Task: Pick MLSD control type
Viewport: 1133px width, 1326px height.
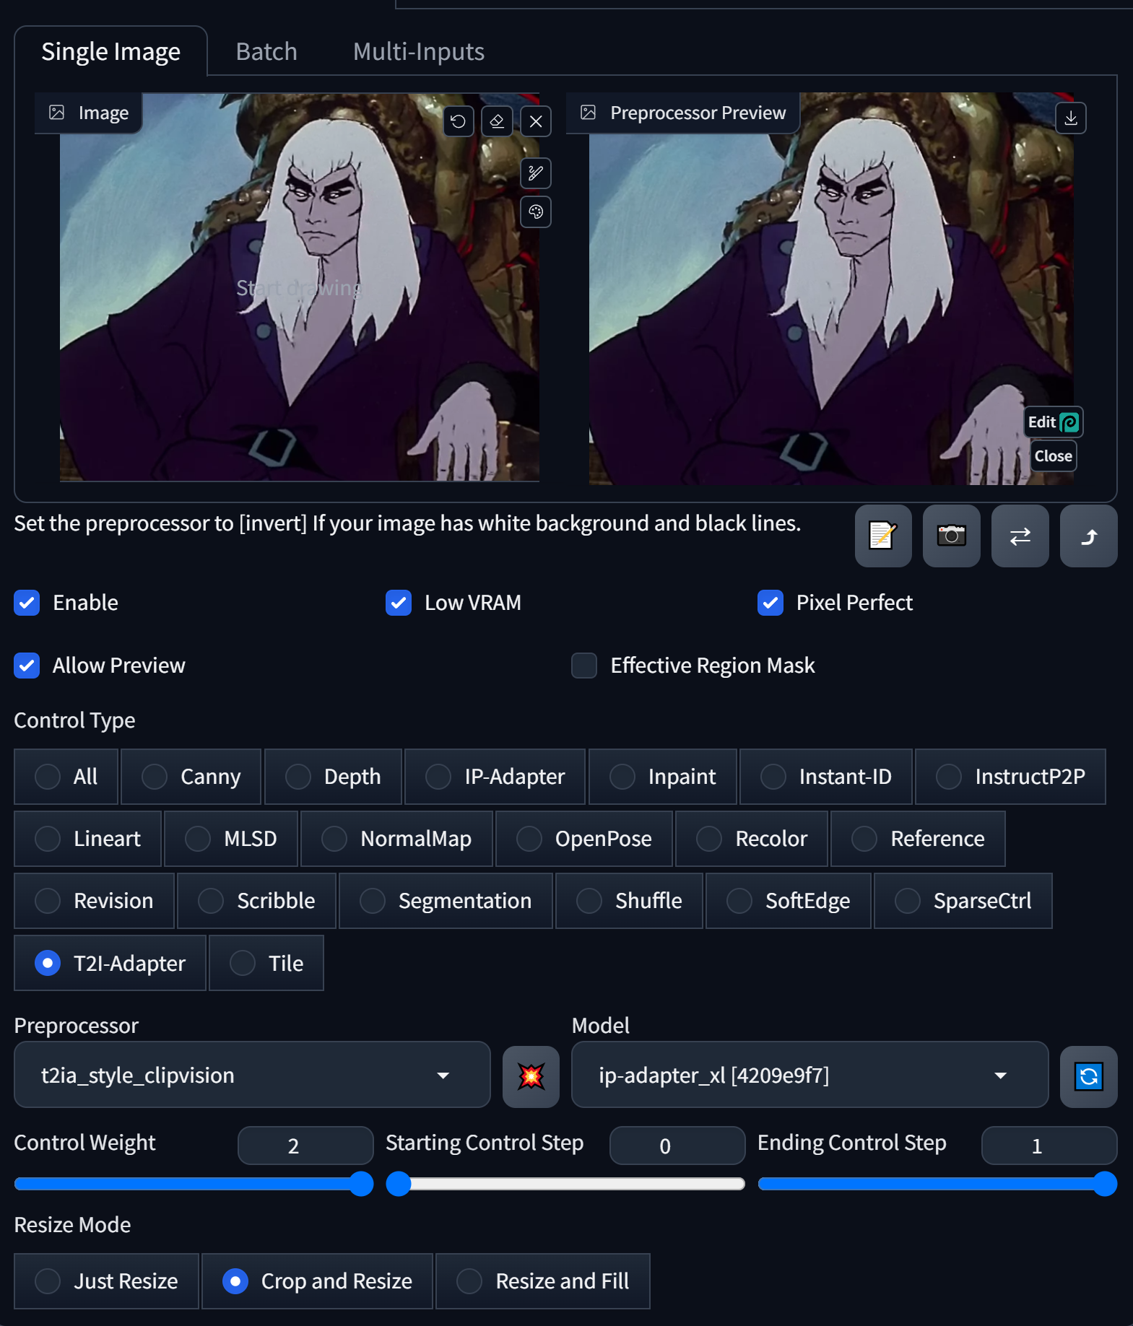Action: pos(231,839)
